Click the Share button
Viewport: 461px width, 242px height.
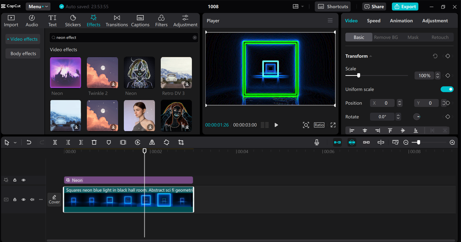374,6
